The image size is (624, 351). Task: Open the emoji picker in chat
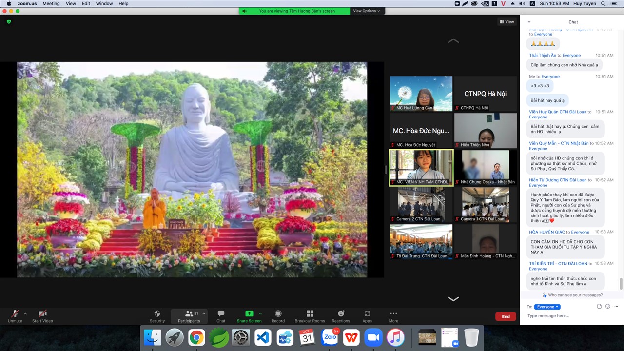(x=607, y=307)
